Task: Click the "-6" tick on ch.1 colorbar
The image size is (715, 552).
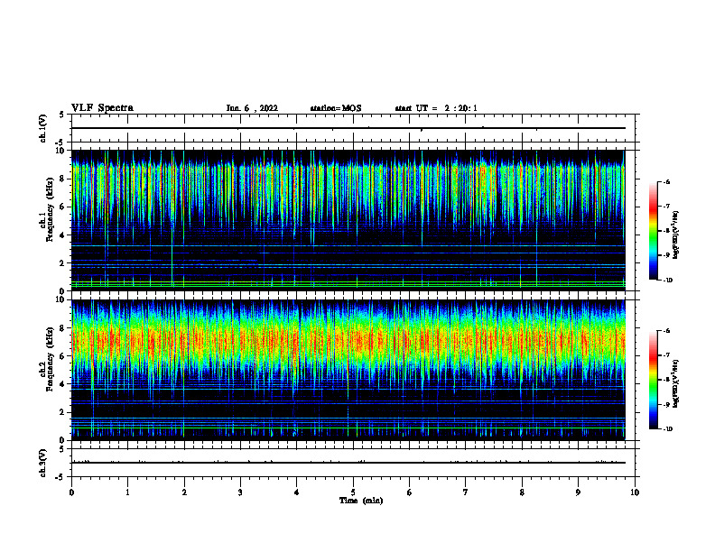Action: [x=666, y=181]
